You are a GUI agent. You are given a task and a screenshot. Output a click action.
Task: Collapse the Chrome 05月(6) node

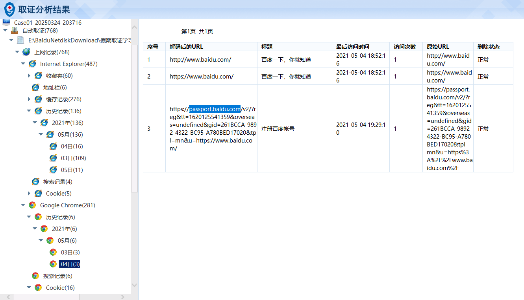(x=41, y=240)
